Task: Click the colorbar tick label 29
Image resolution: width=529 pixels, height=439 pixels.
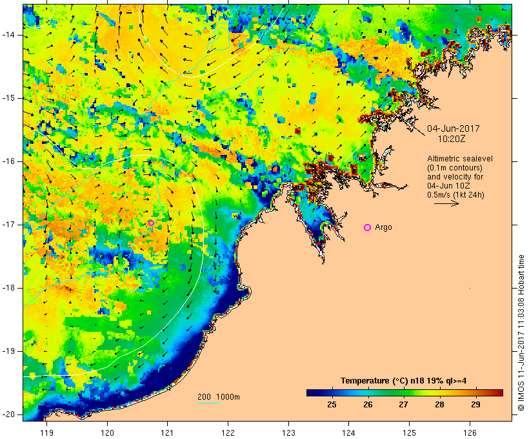Action: click(x=475, y=405)
